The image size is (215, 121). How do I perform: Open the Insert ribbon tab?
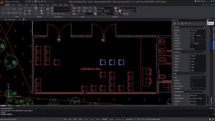tap(13, 5)
